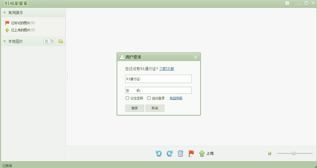Click the trash delete icon
Screen dimensions: 317x168
pyautogui.click(x=180, y=153)
